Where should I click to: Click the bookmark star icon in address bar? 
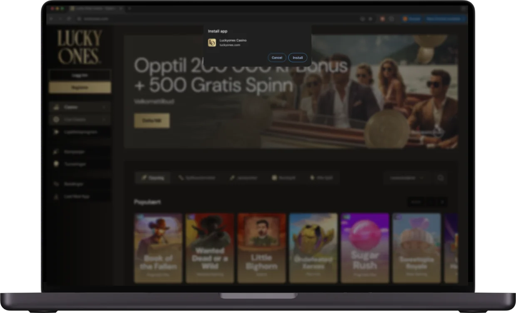[370, 19]
